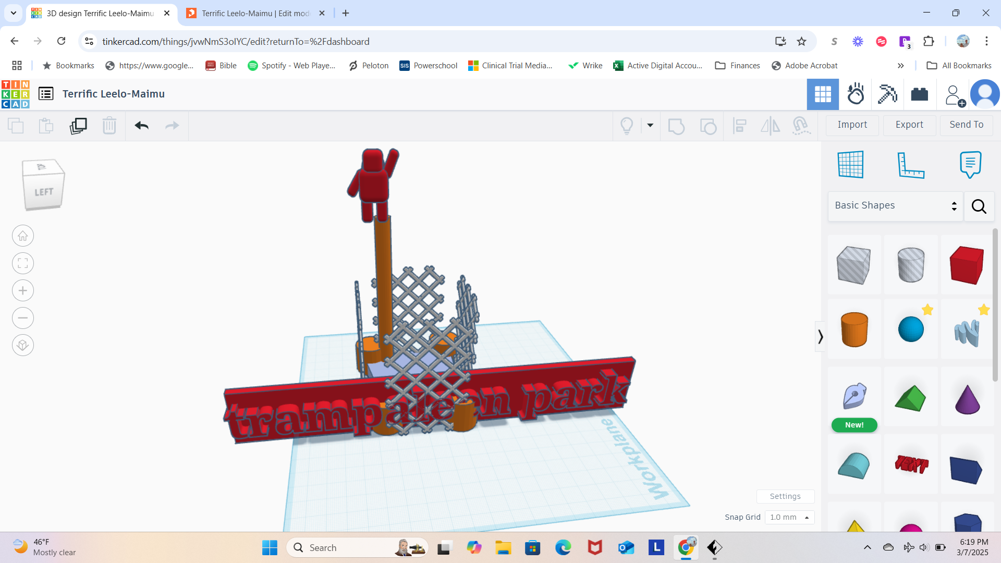Click the Fit all in view icon
The height and width of the screenshot is (563, 1001).
tap(23, 263)
